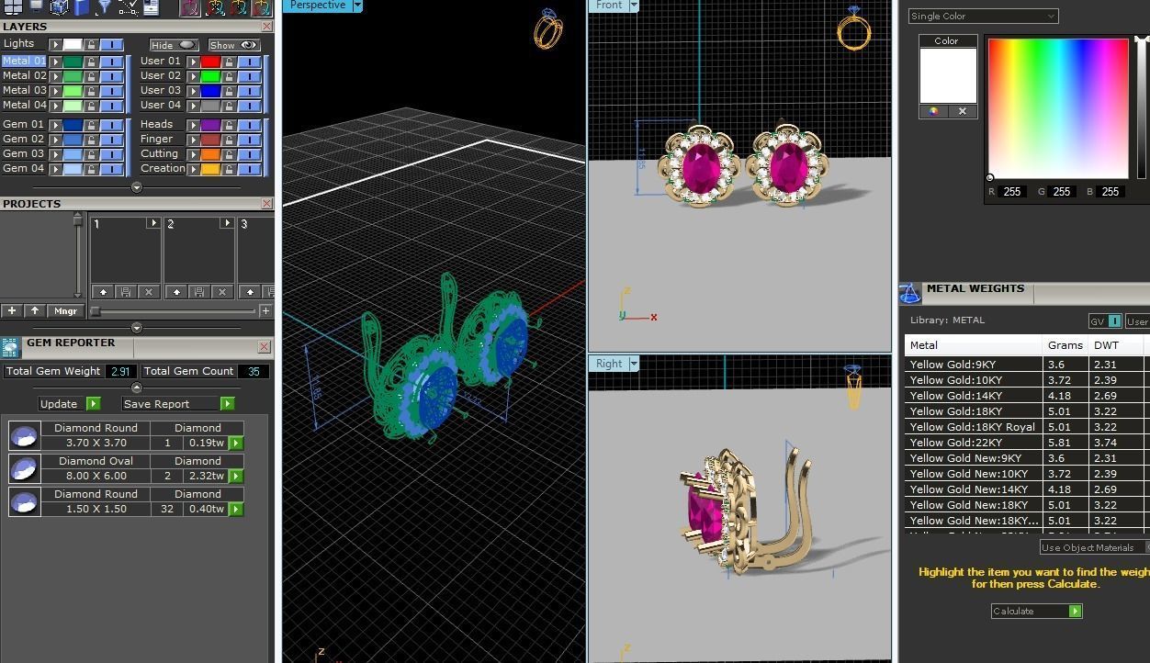The width and height of the screenshot is (1150, 663).
Task: Click the large white Color preview swatch
Action: click(948, 75)
